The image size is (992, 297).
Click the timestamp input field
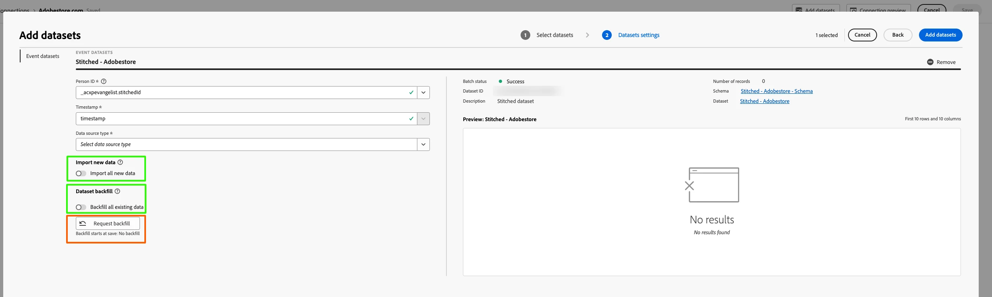(x=246, y=119)
